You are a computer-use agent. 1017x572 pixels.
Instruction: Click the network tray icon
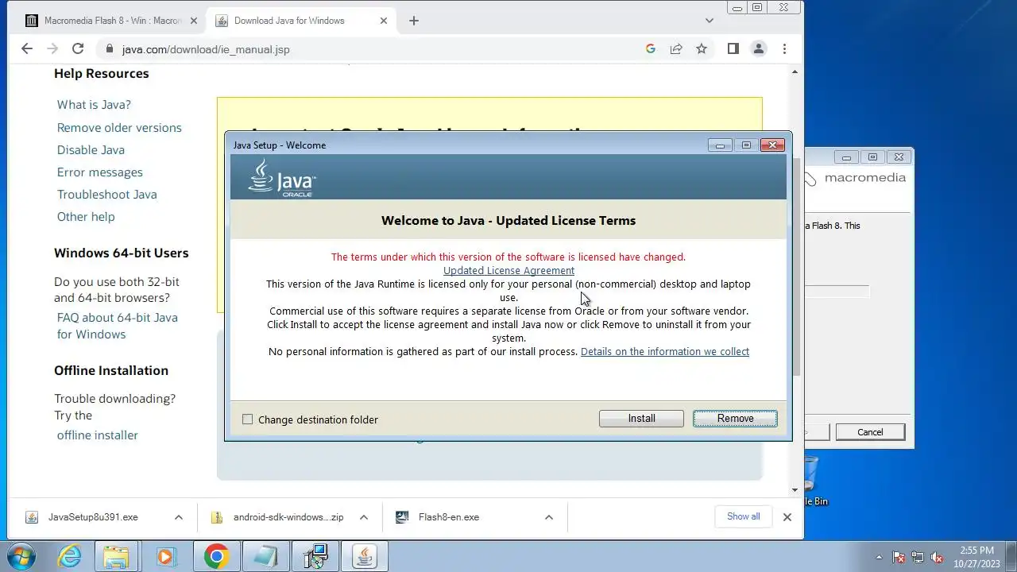click(x=918, y=558)
